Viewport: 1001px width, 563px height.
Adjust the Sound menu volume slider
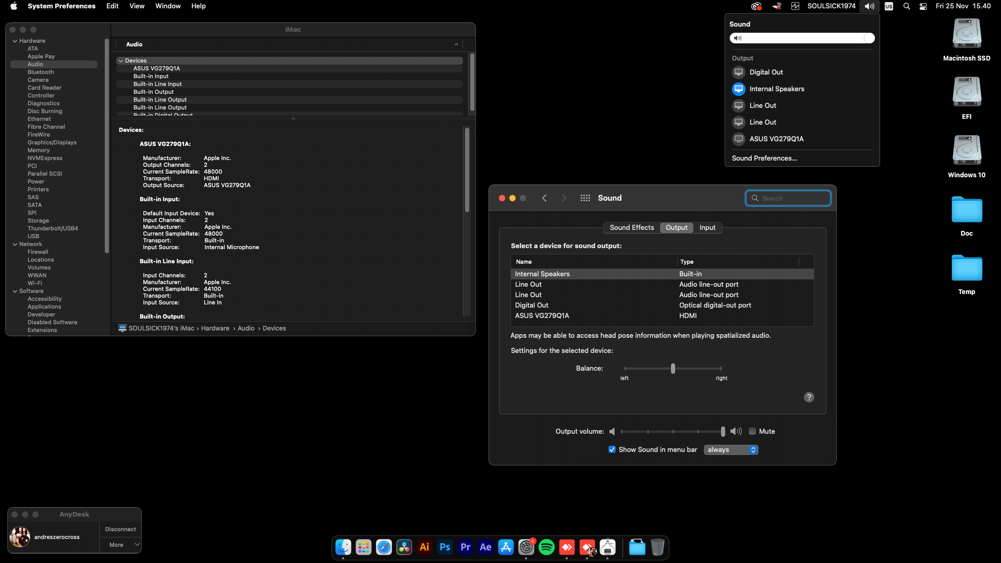click(802, 38)
